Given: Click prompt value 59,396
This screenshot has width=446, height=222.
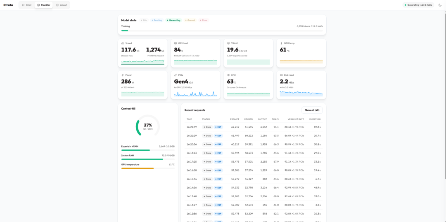Looking at the screenshot, I should 235,153.
